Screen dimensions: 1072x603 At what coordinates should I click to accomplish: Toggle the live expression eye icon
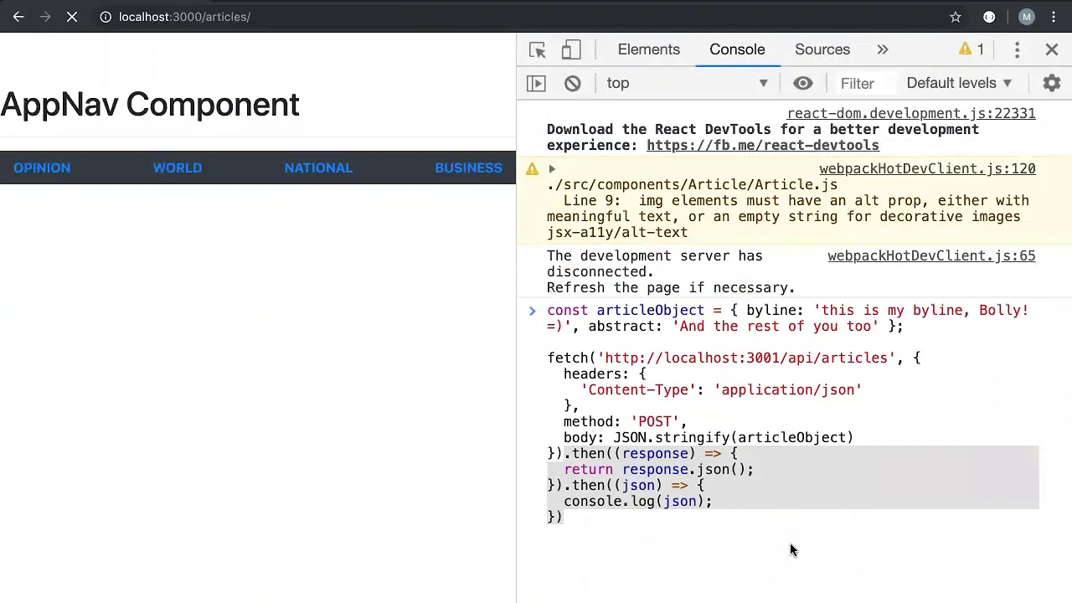[x=802, y=83]
